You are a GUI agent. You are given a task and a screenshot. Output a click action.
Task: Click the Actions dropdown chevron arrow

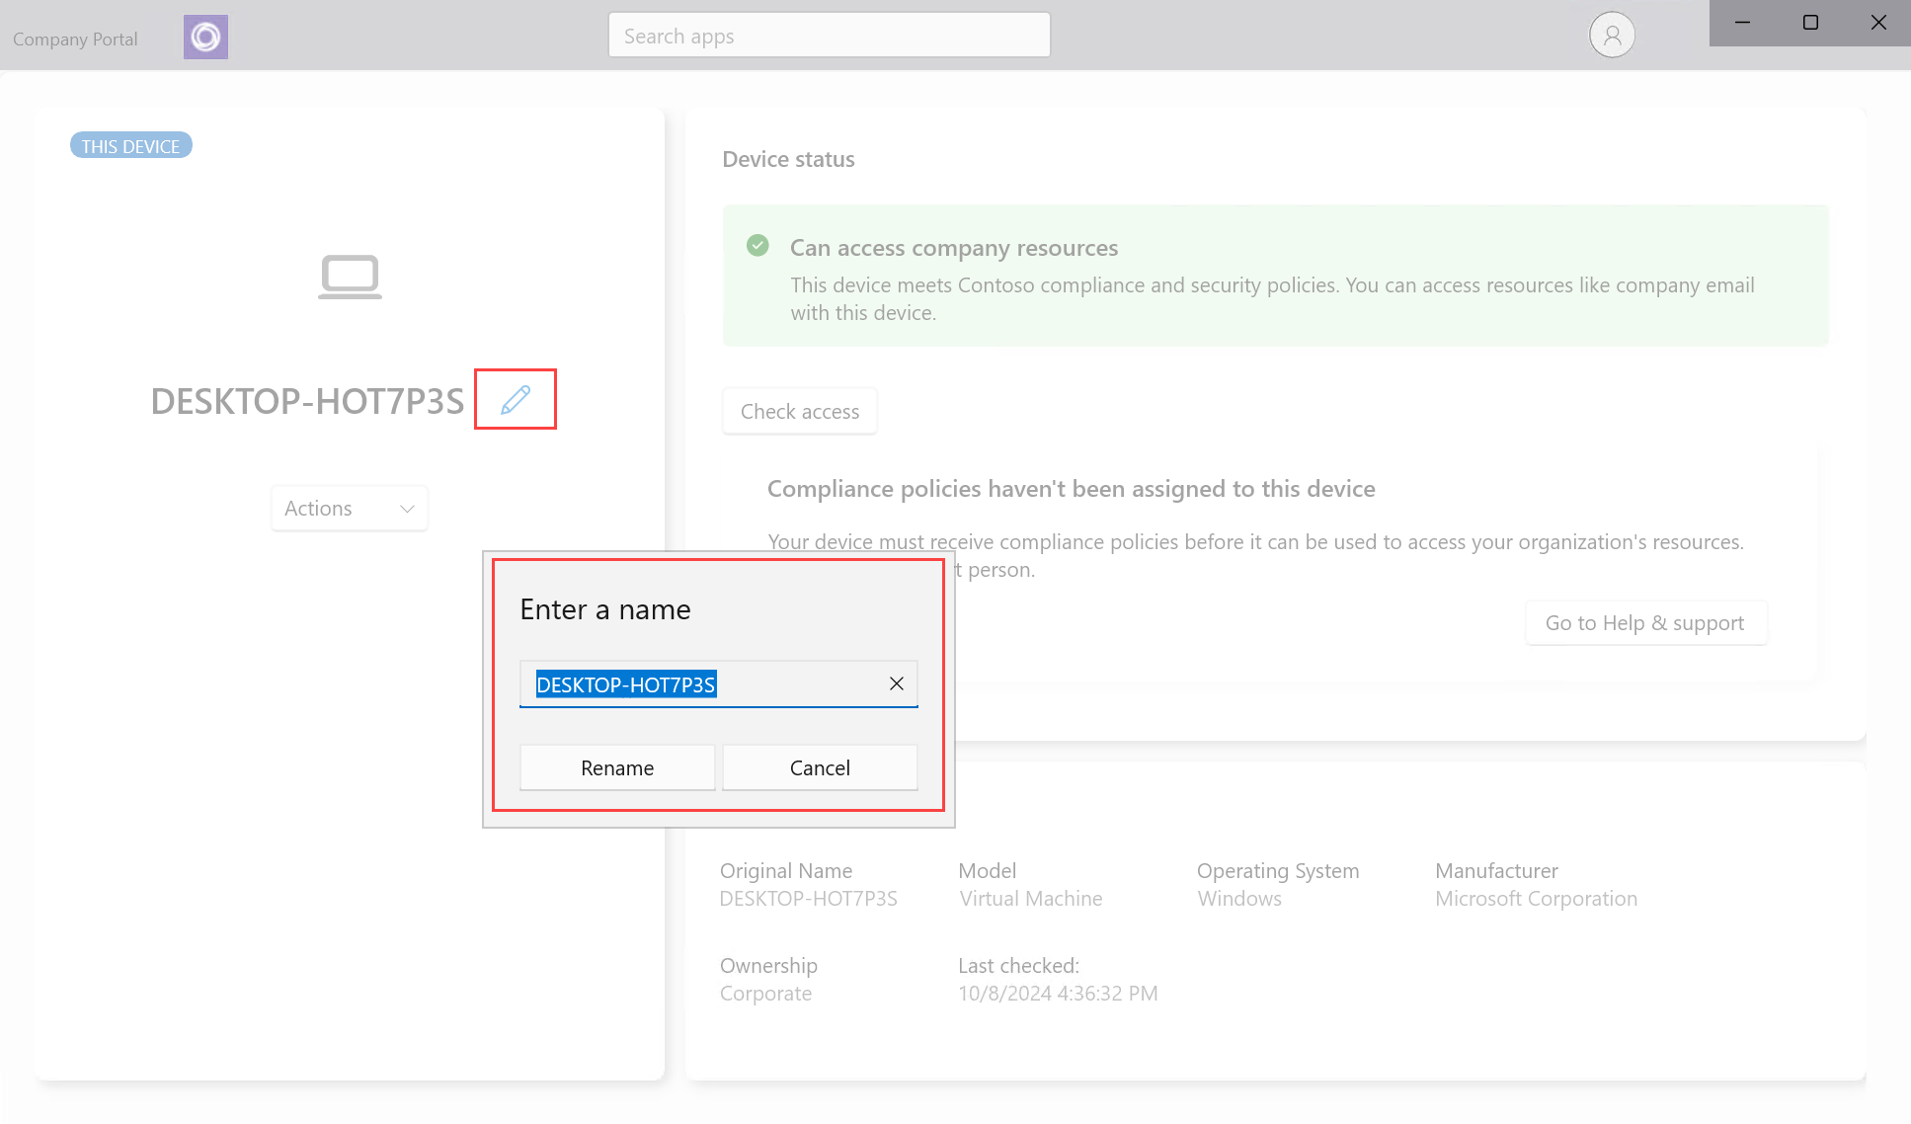(x=407, y=507)
